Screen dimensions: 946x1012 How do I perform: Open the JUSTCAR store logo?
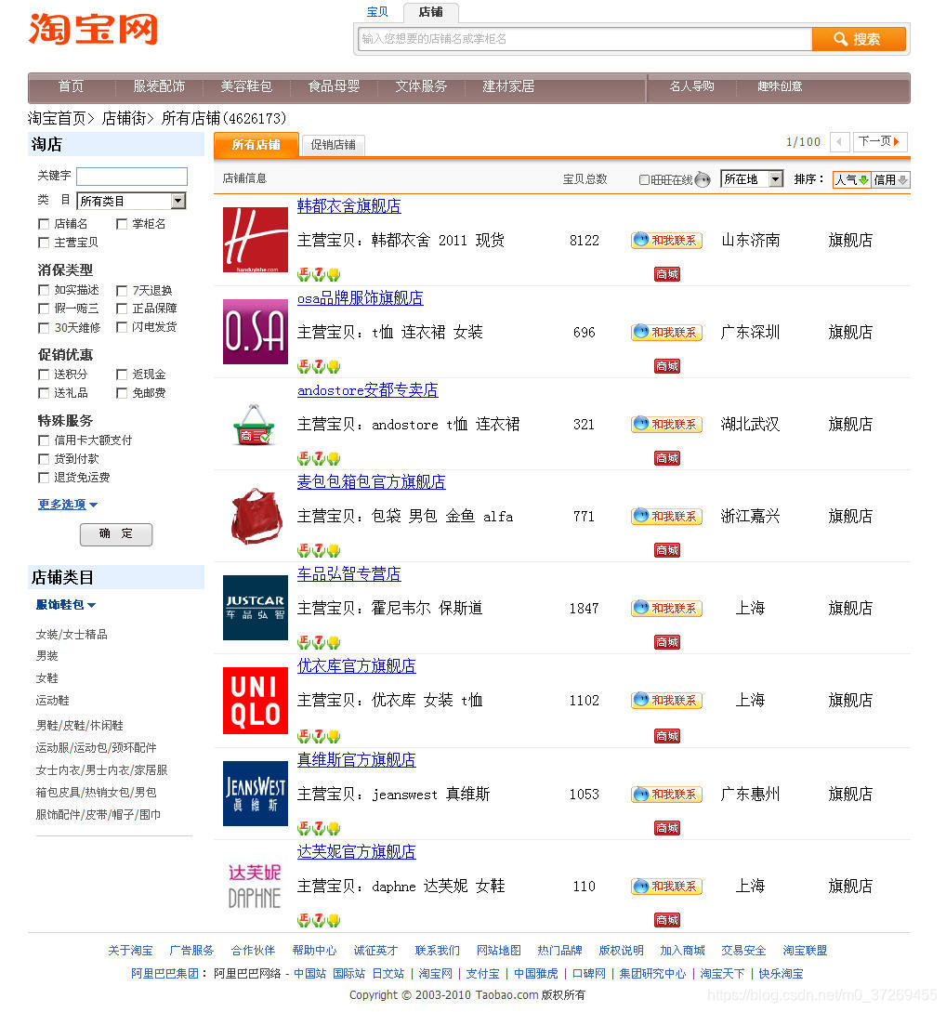(x=256, y=608)
